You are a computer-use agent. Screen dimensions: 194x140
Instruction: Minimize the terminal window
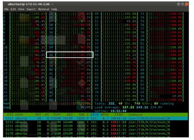tap(178, 4)
